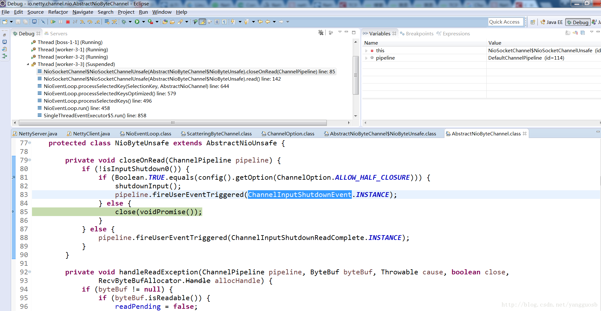Close the AbstractNioByteChannel.class editor tab

(525, 134)
